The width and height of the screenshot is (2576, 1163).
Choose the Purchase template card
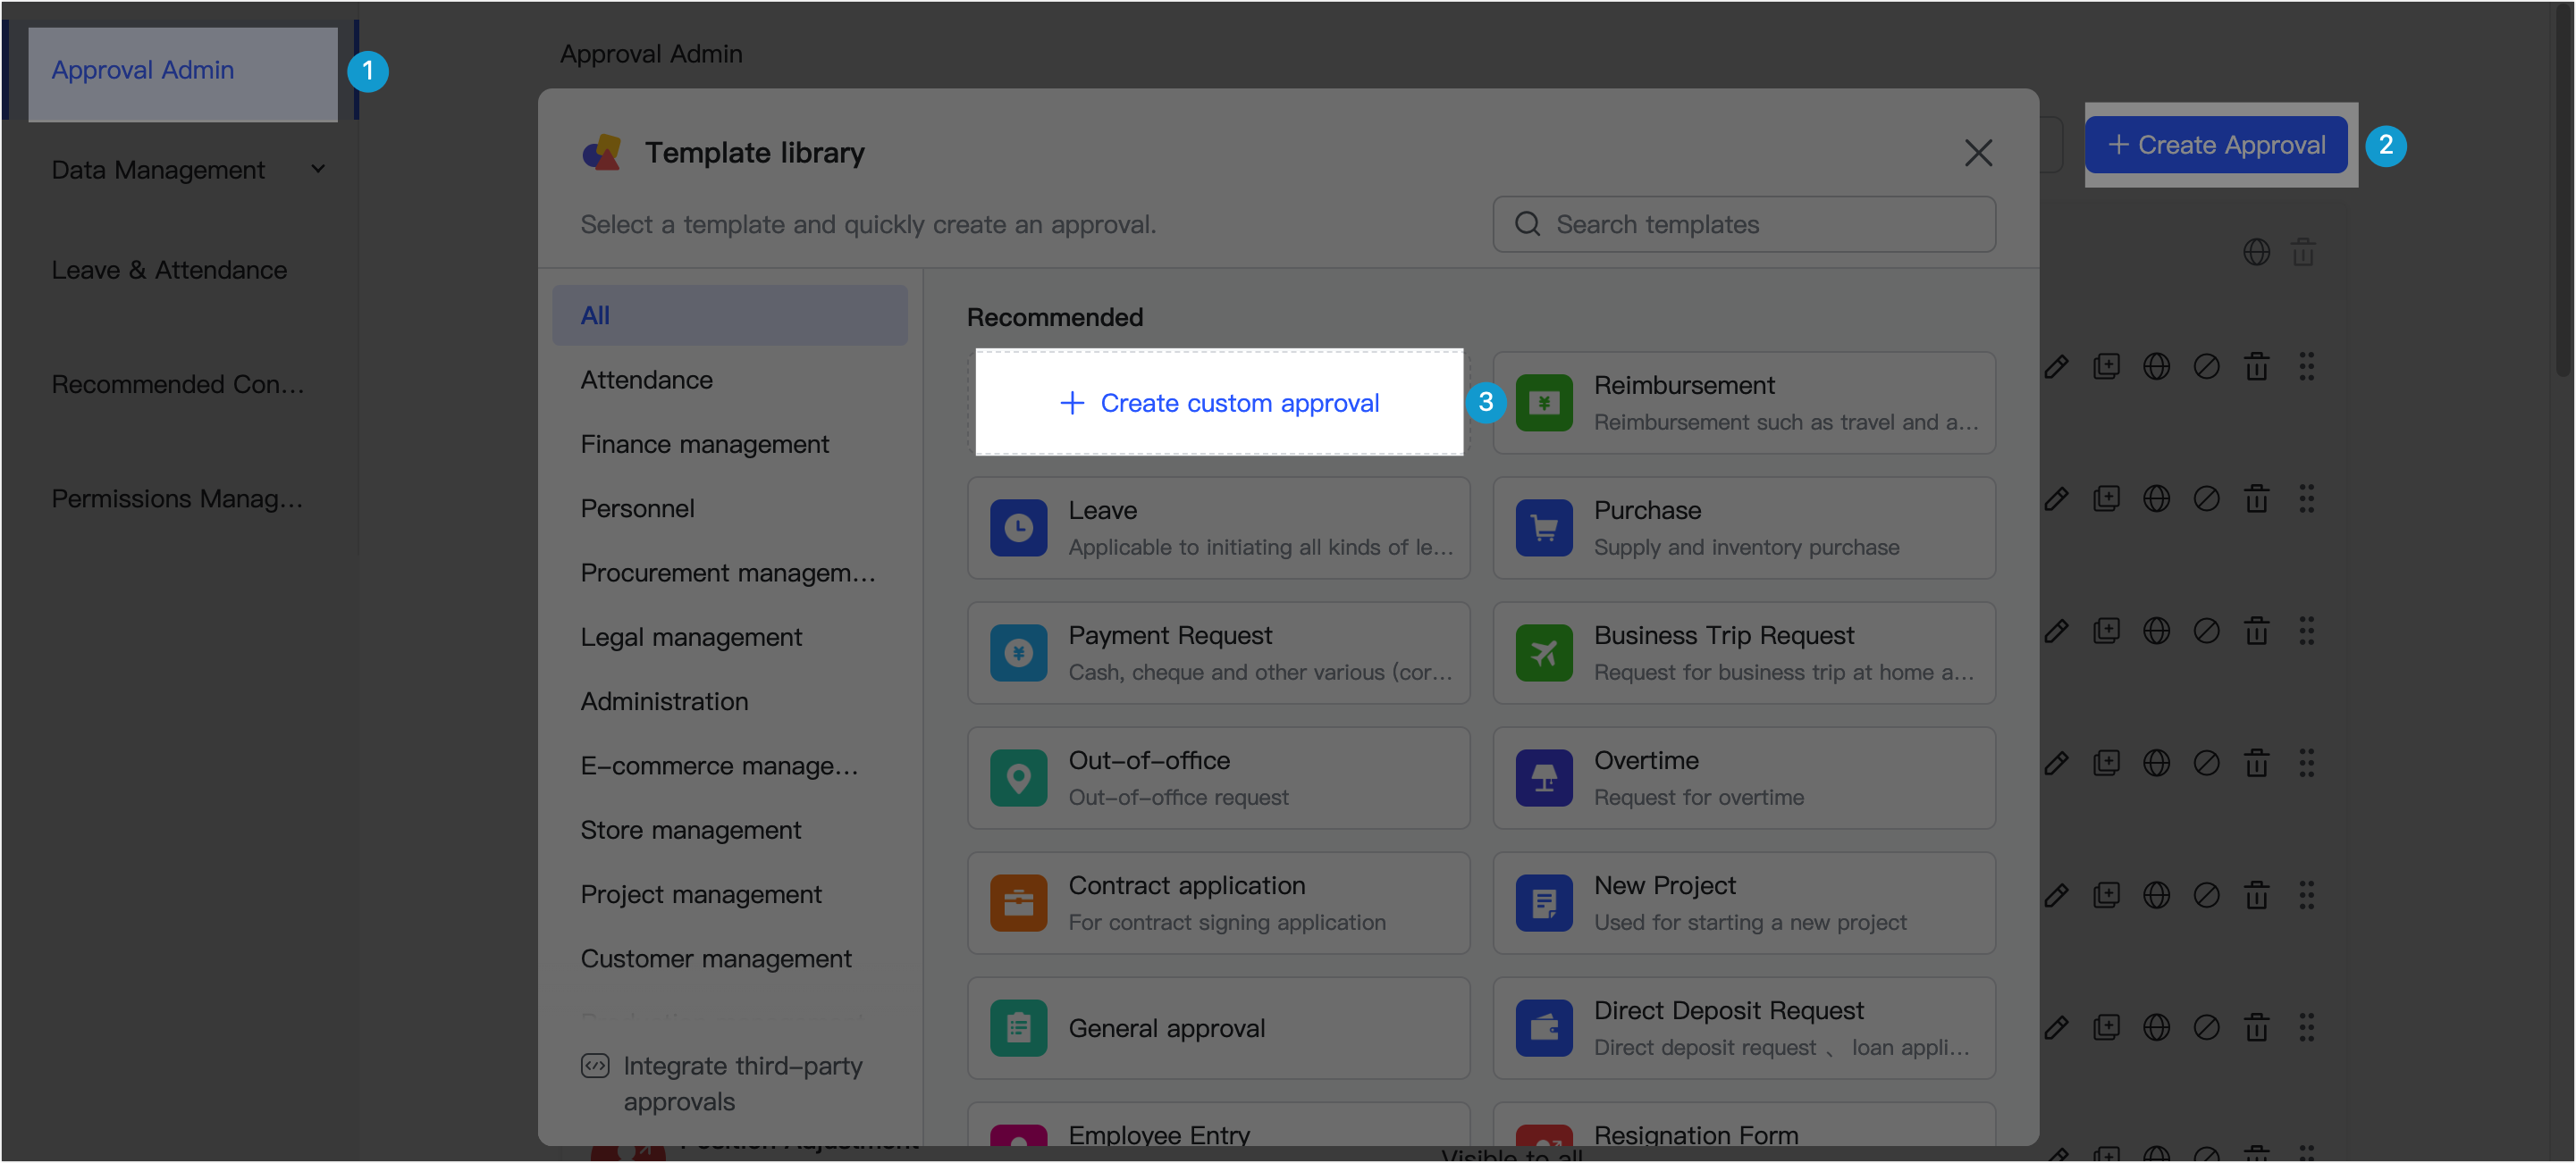click(1743, 528)
